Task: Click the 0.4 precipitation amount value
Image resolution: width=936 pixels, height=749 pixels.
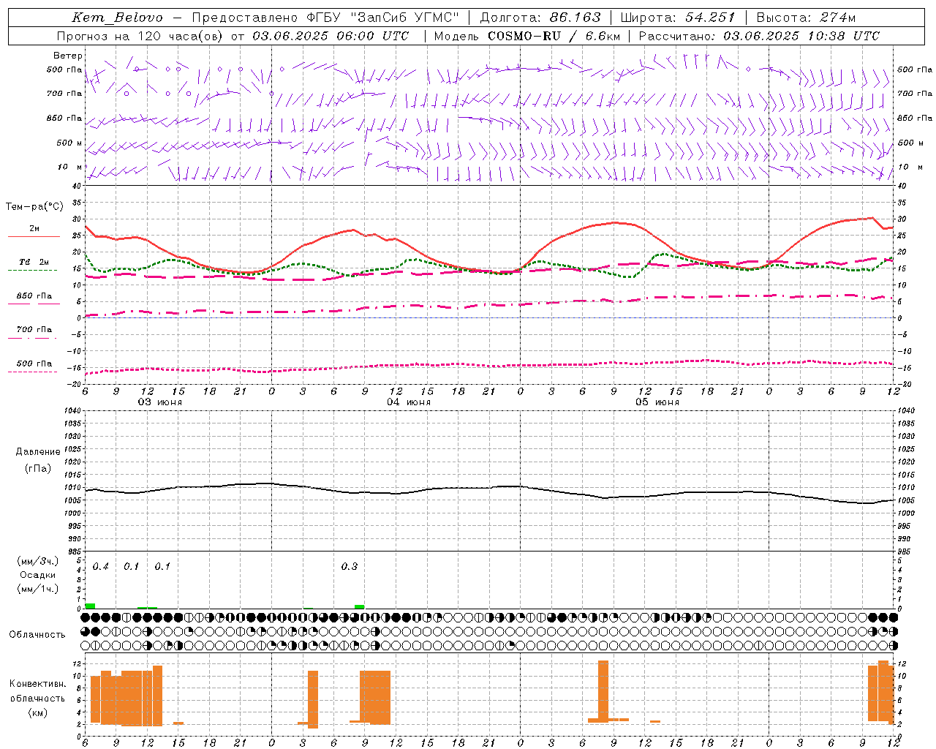Action: coord(100,566)
